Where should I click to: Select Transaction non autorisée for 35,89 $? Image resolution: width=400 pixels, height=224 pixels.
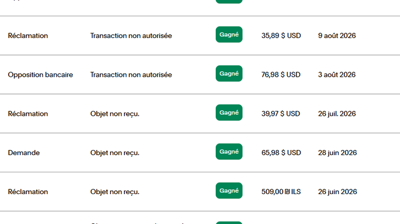click(x=131, y=36)
